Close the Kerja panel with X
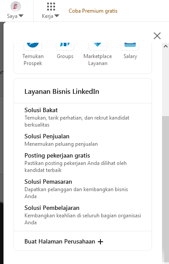Image resolution: width=169 pixels, height=264 pixels. (157, 36)
